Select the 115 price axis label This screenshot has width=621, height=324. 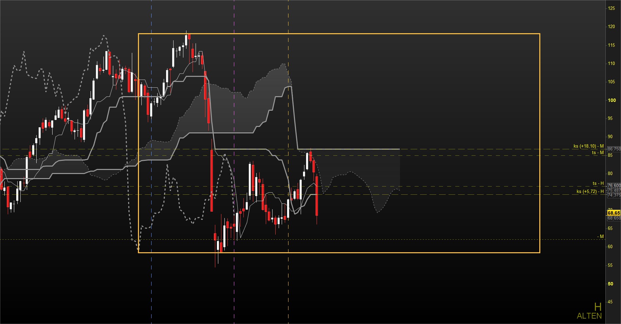612,45
